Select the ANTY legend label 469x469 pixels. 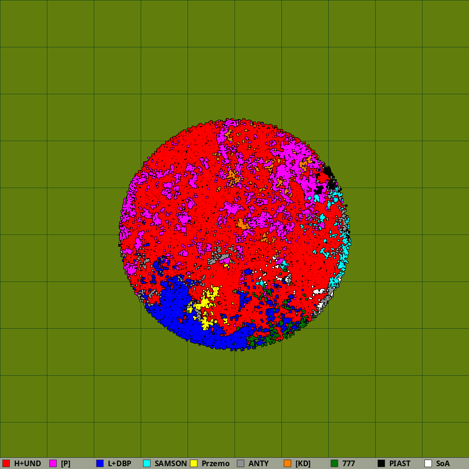[259, 463]
